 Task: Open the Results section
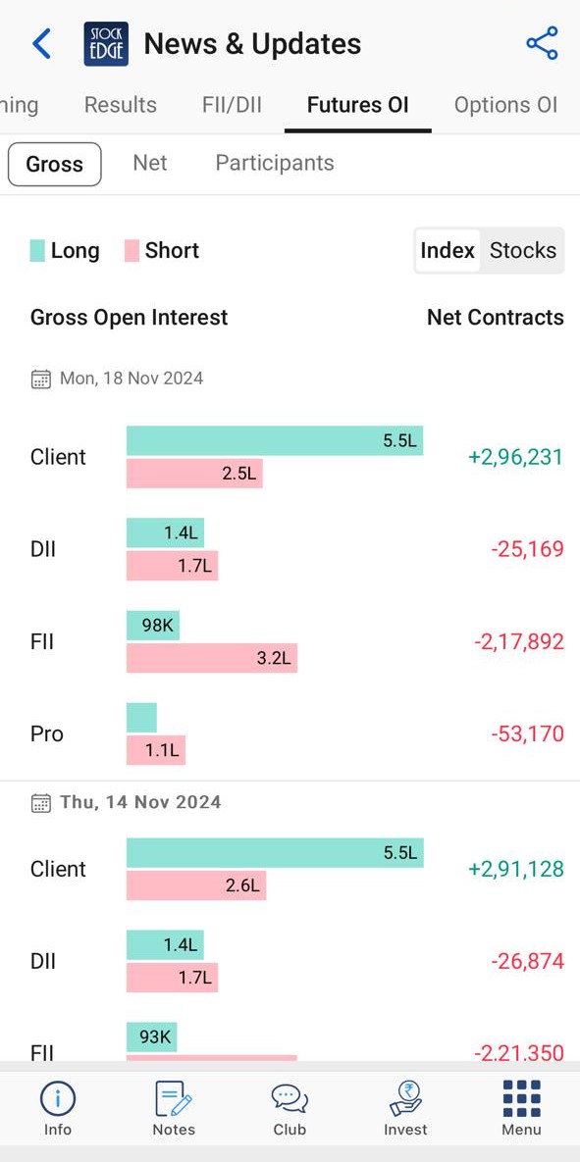[x=120, y=105]
